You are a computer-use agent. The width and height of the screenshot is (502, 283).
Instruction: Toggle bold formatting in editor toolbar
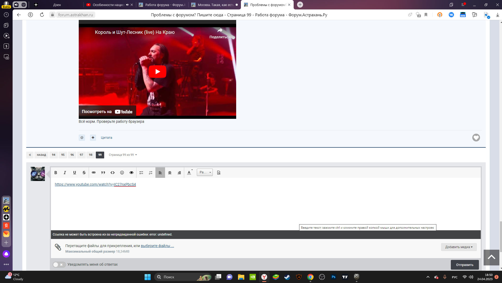tap(56, 173)
